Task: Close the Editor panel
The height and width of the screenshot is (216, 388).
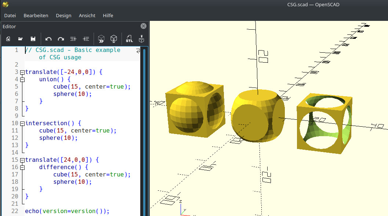Action: [144, 26]
